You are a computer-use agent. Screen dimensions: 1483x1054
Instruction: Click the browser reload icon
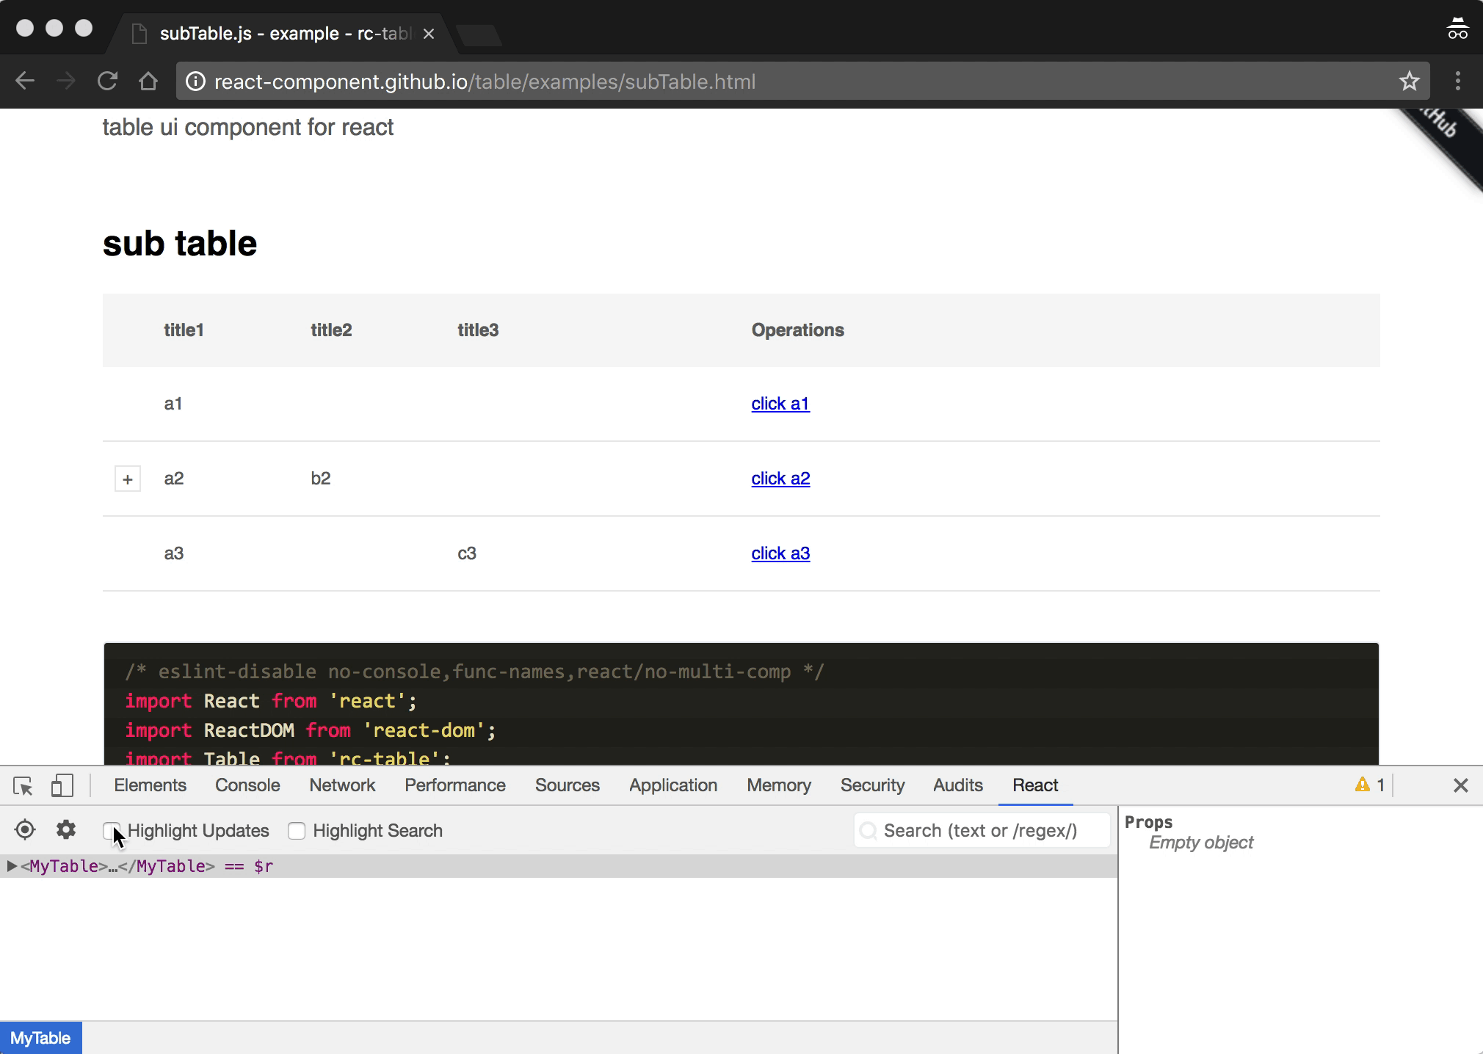tap(108, 81)
